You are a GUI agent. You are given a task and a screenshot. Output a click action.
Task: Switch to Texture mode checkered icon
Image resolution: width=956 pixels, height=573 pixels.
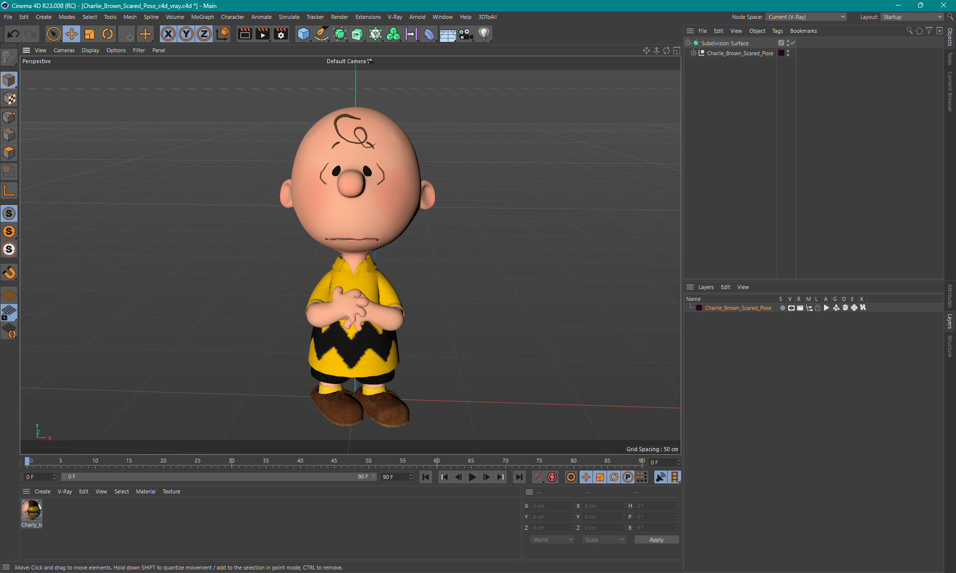[x=9, y=98]
